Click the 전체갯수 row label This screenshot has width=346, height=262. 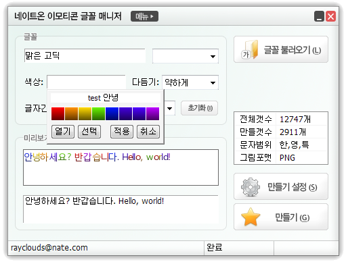(x=256, y=119)
